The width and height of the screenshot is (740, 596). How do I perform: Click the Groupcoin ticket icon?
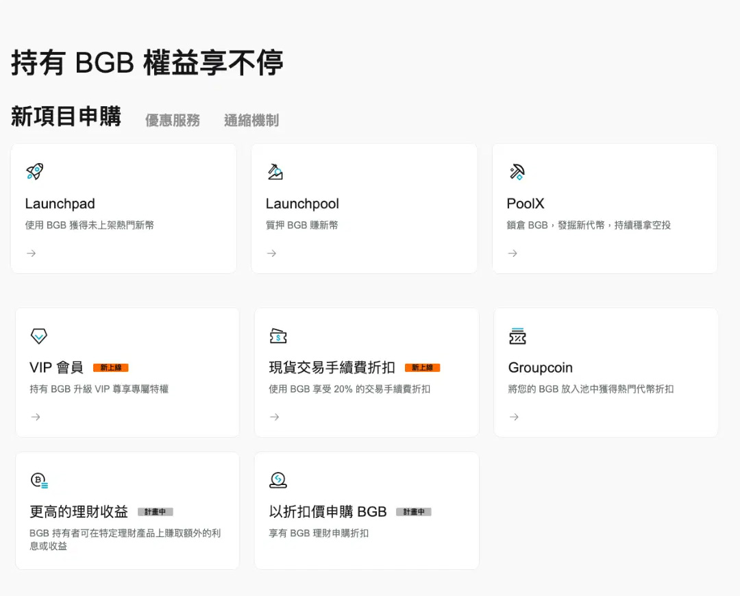pos(517,336)
